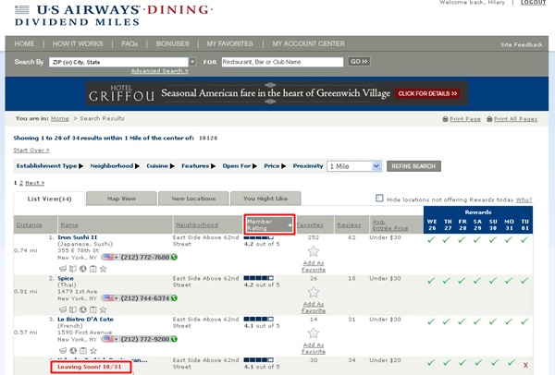Click the small star icon under Iron Sushi II address

tap(103, 269)
